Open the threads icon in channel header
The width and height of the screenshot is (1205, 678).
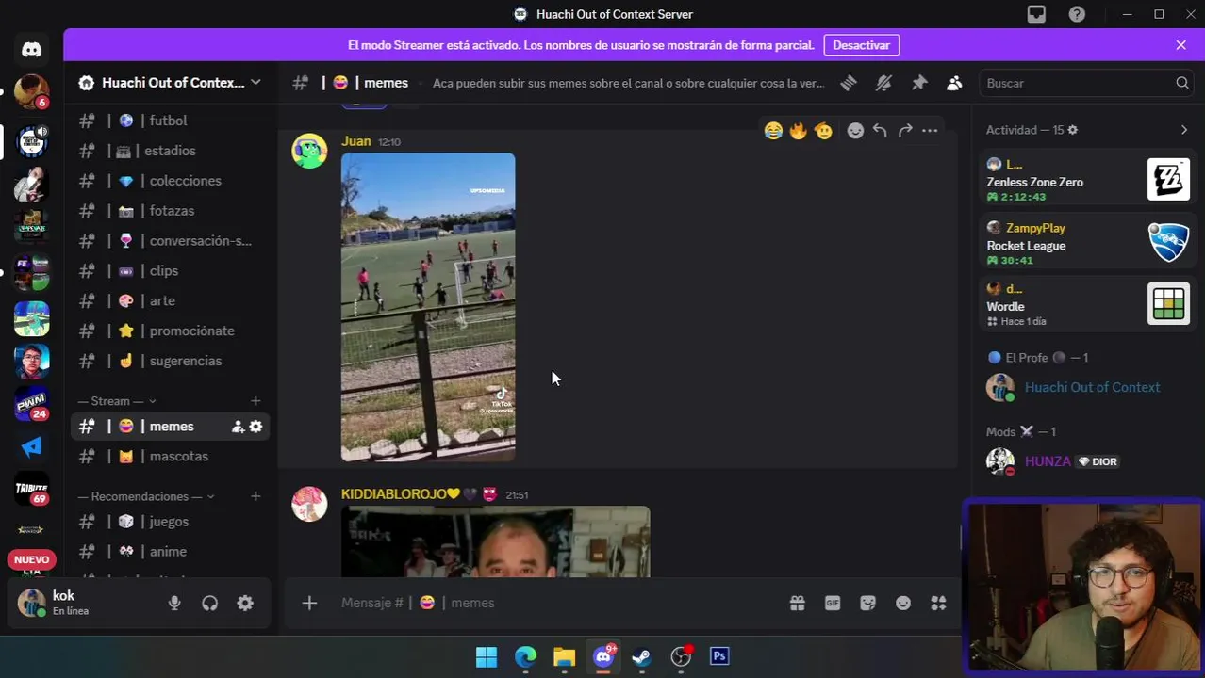click(849, 83)
